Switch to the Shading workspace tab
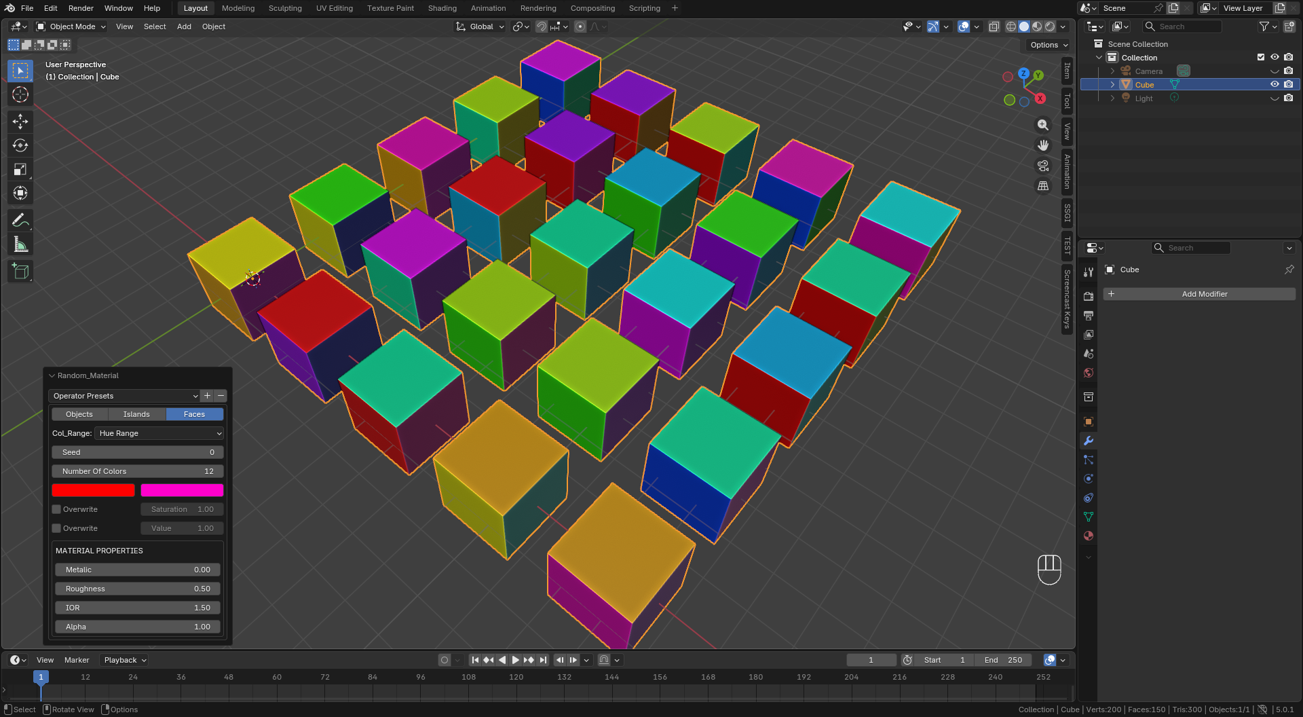 (442, 8)
